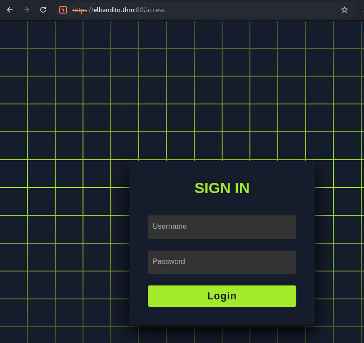Focus the Username input field
The height and width of the screenshot is (343, 364).
222,227
